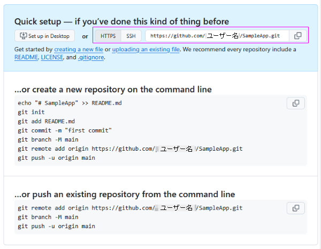Copy the push existing repository commands
The image size is (321, 249).
click(295, 208)
